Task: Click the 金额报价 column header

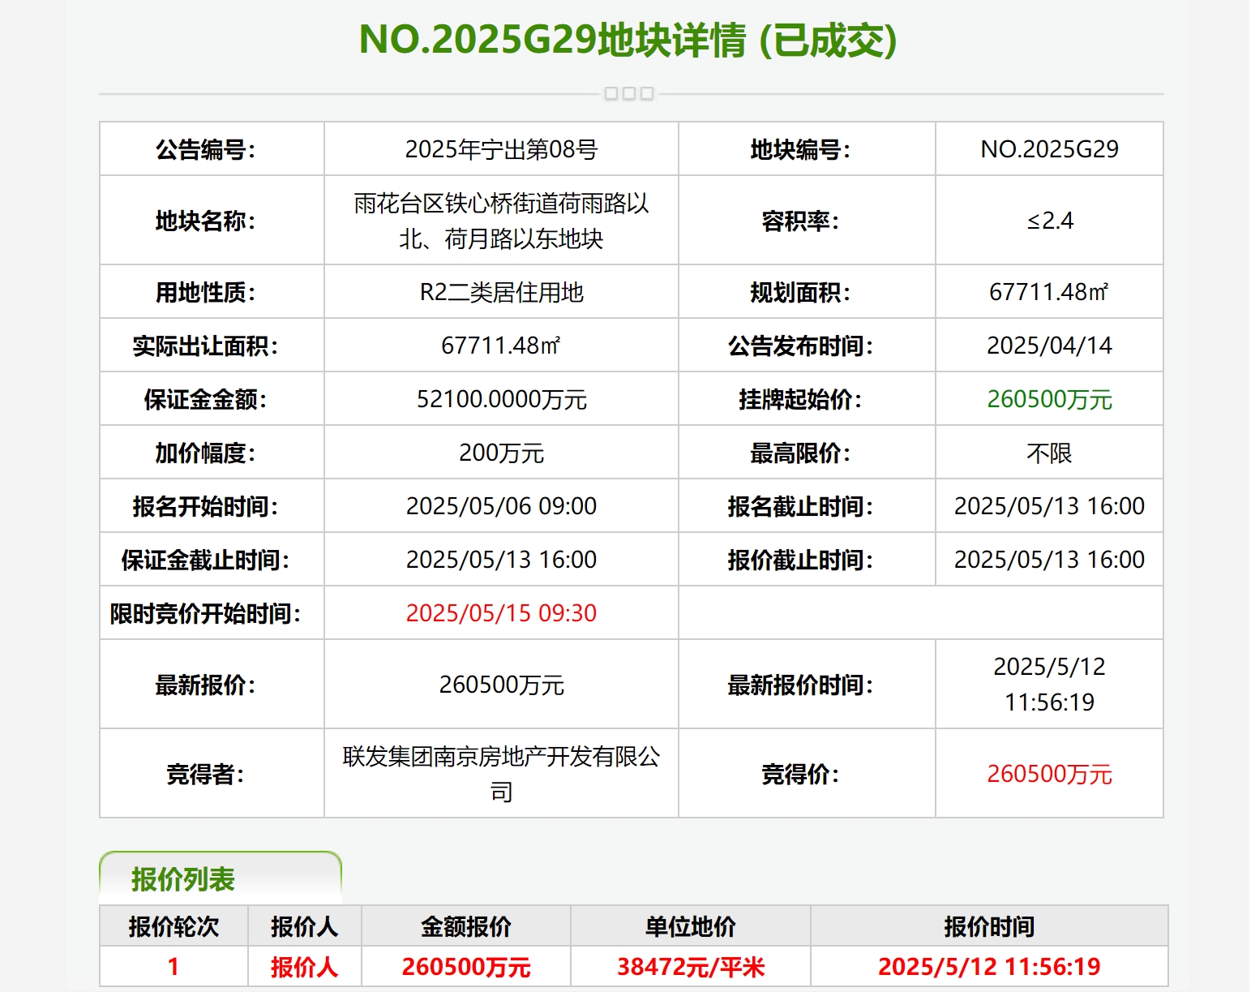Action: 466,926
